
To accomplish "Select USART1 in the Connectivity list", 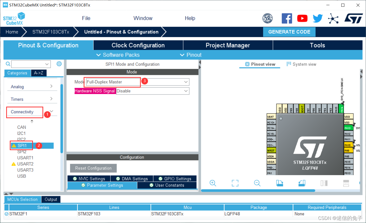I will pyautogui.click(x=25, y=158).
